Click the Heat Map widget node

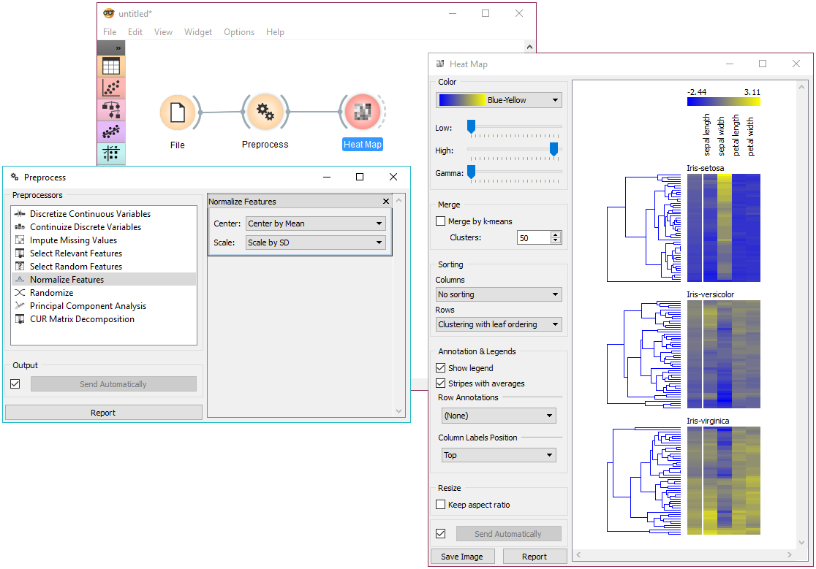click(362, 112)
